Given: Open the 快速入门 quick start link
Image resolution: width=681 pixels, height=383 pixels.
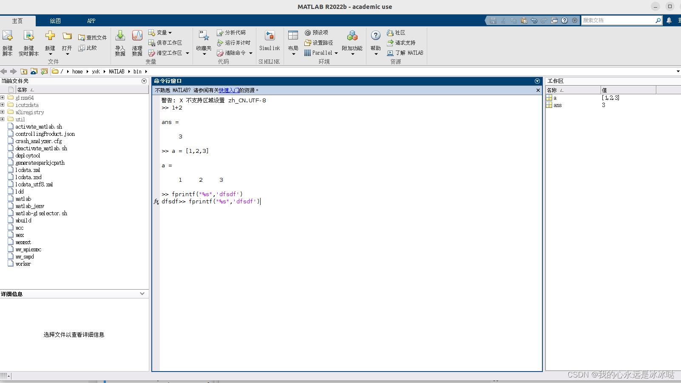Looking at the screenshot, I should pos(228,90).
